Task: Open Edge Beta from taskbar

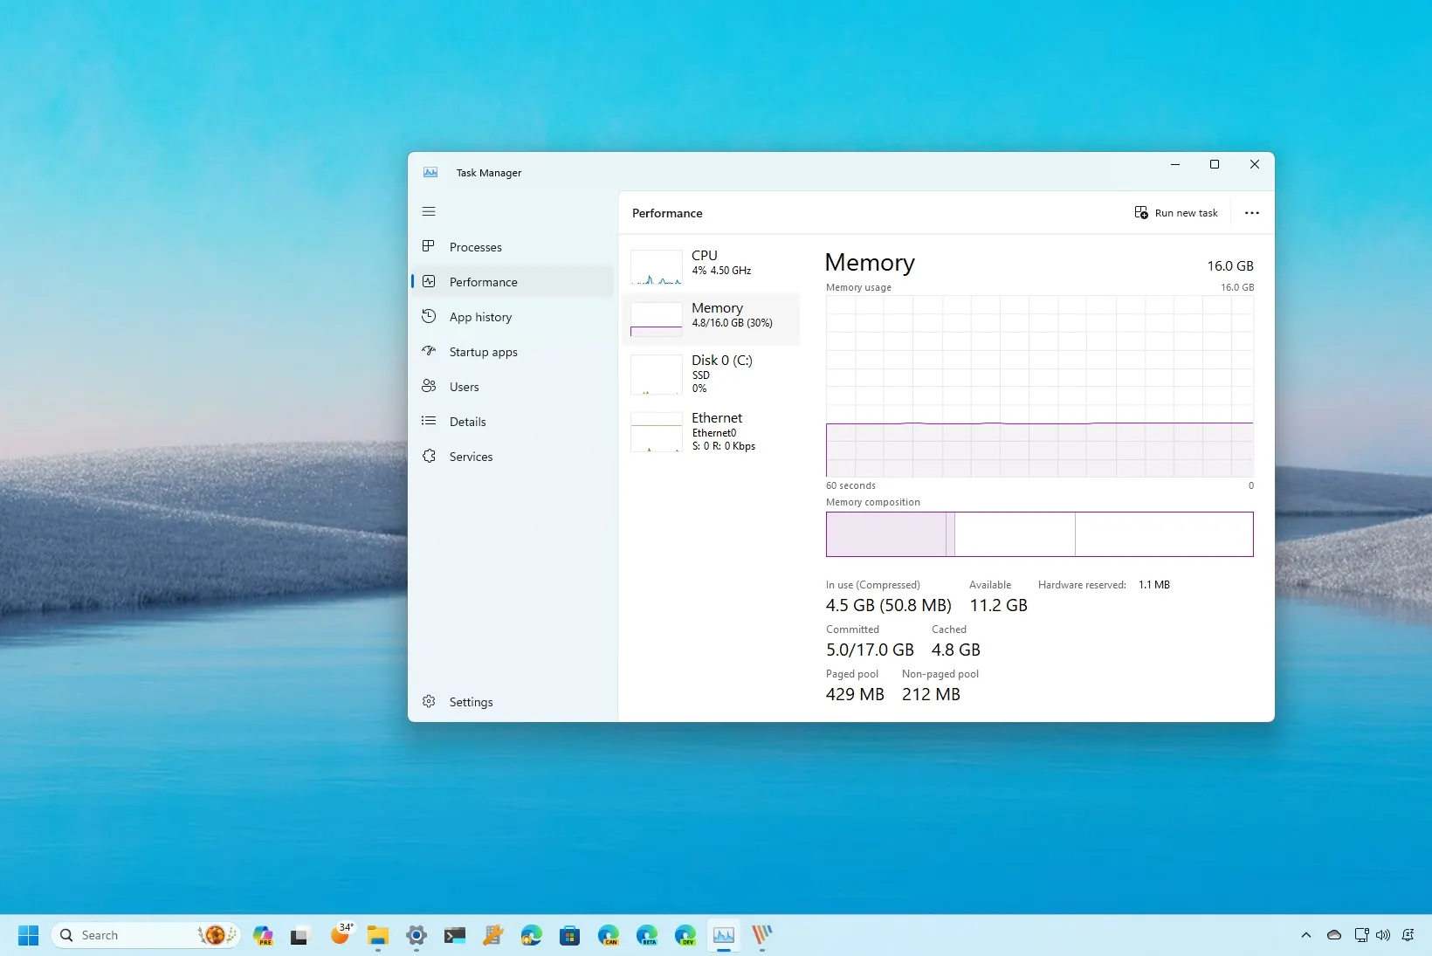Action: (x=647, y=935)
